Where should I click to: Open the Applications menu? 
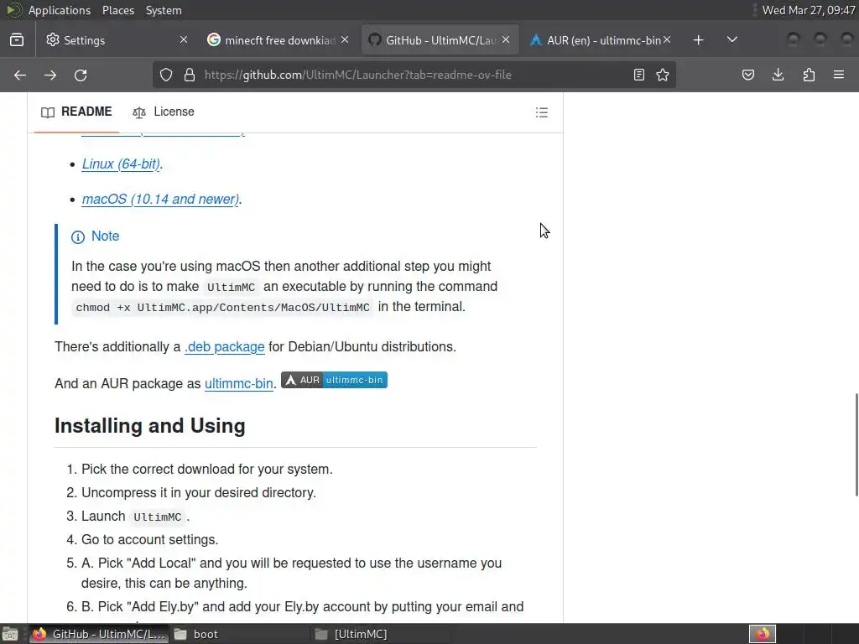60,10
